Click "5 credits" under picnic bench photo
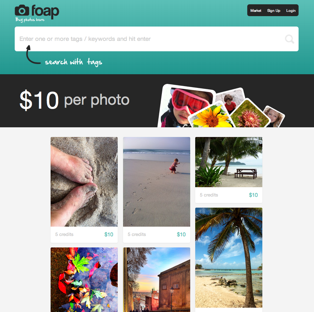 click(209, 195)
